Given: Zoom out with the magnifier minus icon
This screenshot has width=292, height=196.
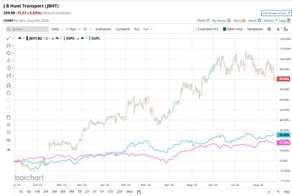Looking at the screenshot, I should click(x=9, y=133).
